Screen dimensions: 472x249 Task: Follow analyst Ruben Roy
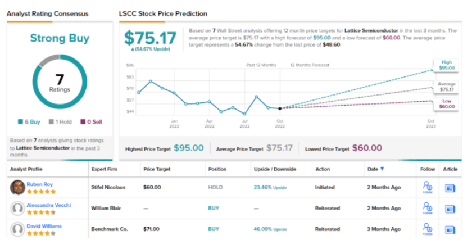427,188
